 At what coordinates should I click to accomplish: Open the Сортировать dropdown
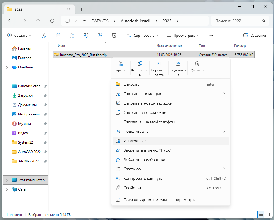point(142,35)
